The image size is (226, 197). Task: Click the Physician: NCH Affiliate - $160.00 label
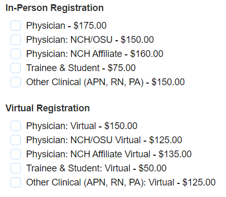95,54
